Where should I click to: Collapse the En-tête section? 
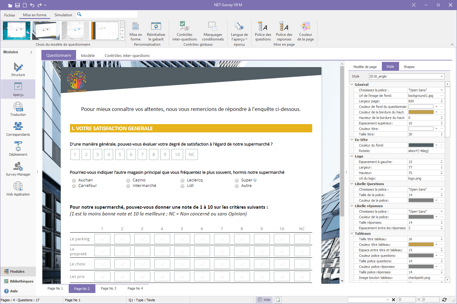pos(352,139)
